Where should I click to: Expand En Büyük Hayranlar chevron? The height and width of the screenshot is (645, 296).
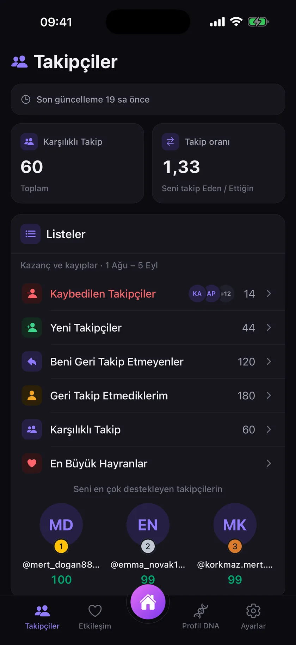pos(269,463)
